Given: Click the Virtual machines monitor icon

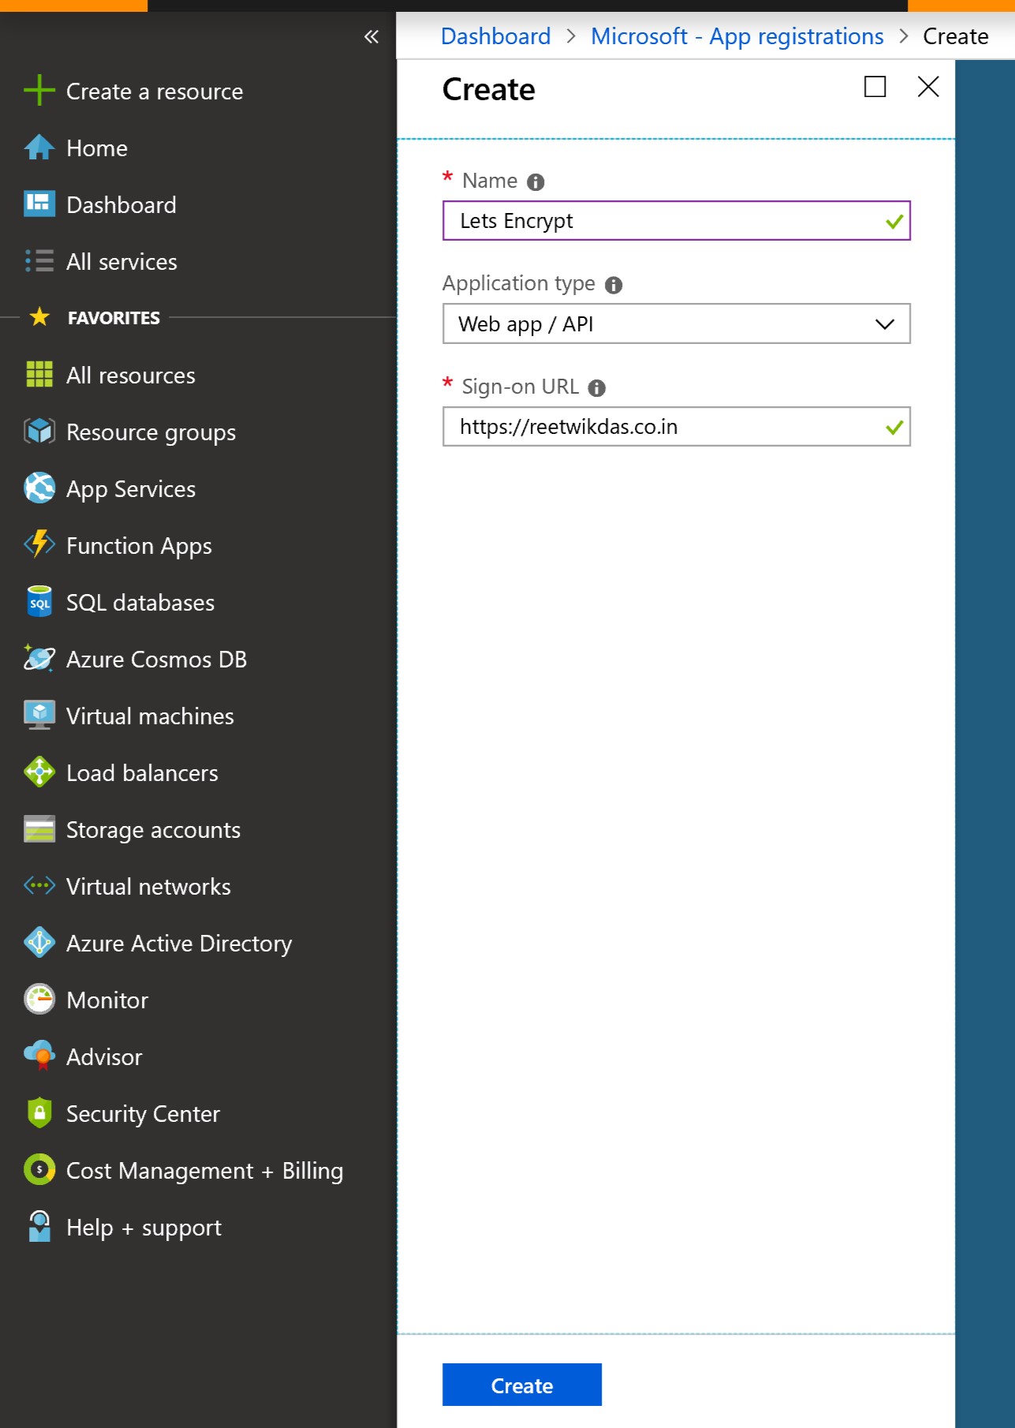Looking at the screenshot, I should point(39,716).
